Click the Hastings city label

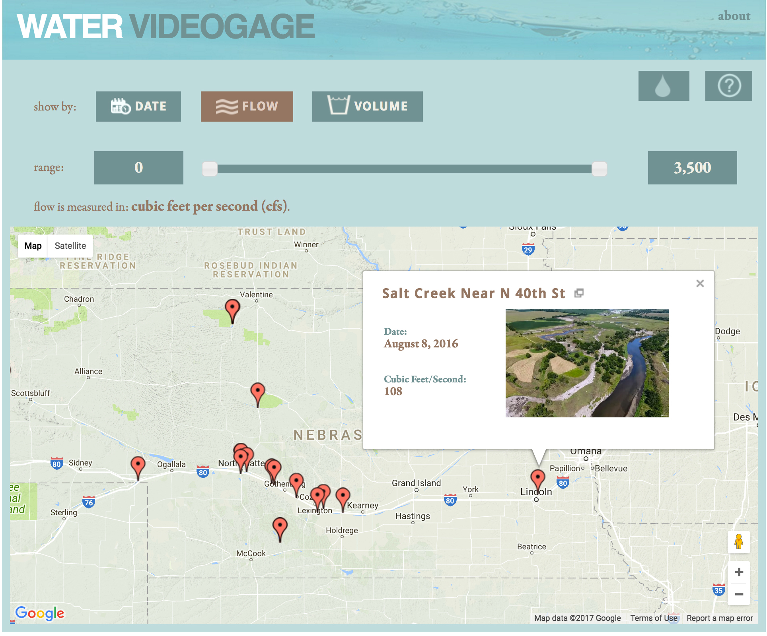click(x=413, y=516)
